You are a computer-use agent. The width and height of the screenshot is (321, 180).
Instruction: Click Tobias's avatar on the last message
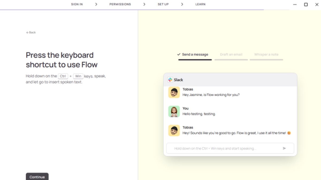[x=174, y=130]
